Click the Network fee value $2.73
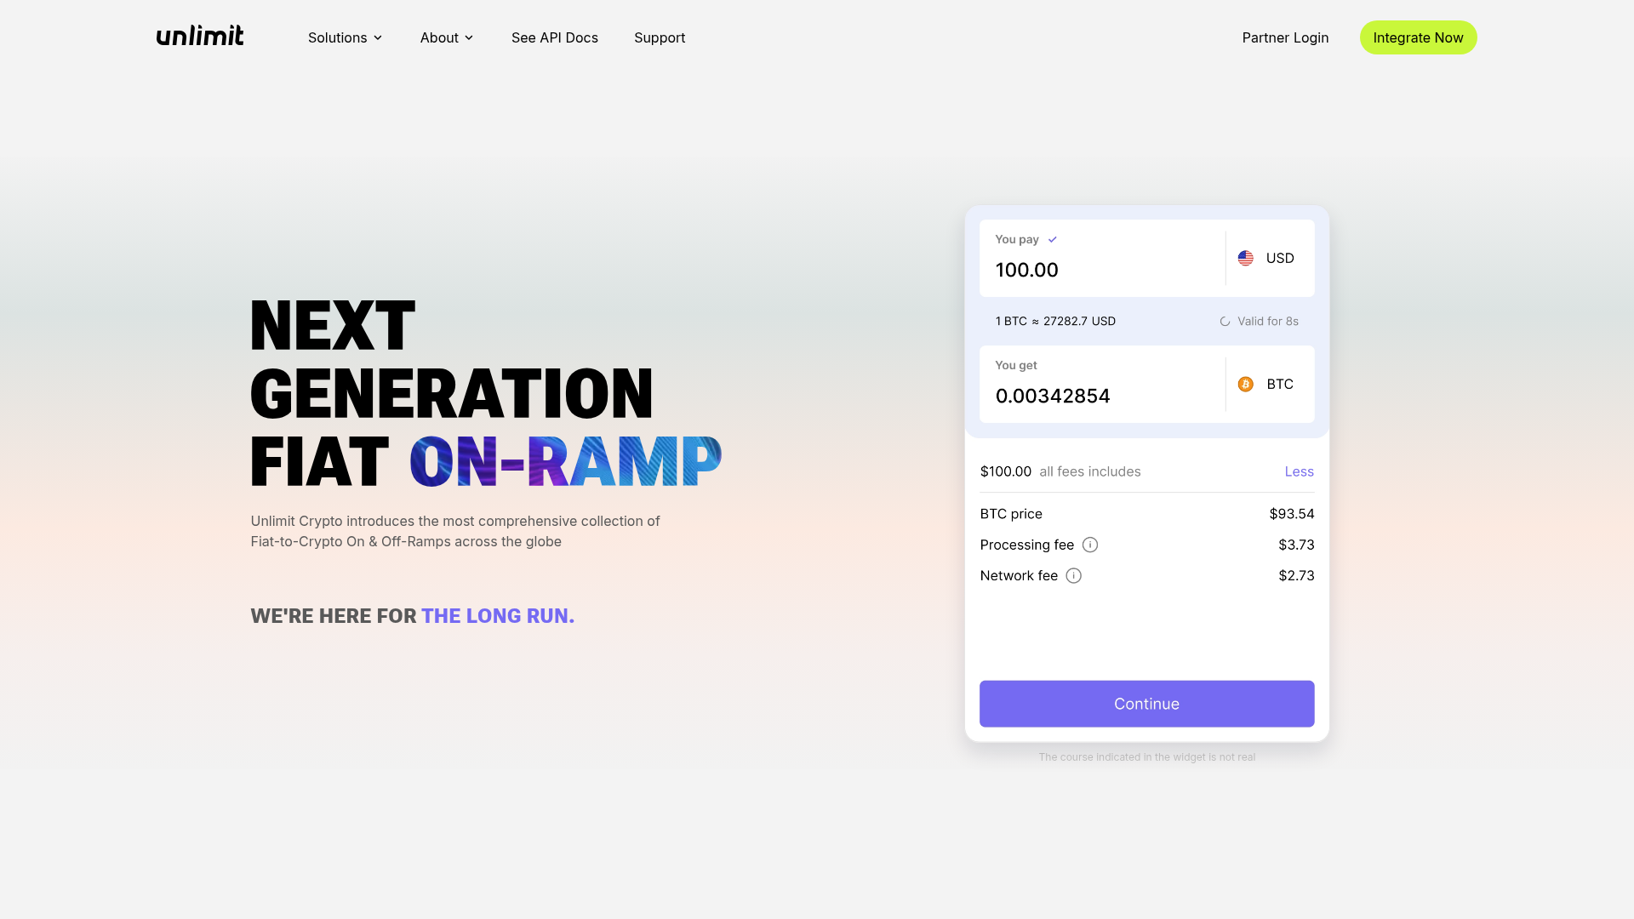Viewport: 1634px width, 919px height. point(1295,575)
